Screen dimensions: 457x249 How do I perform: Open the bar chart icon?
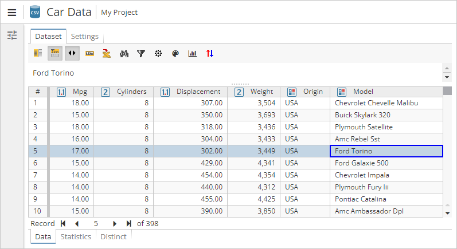(x=193, y=53)
